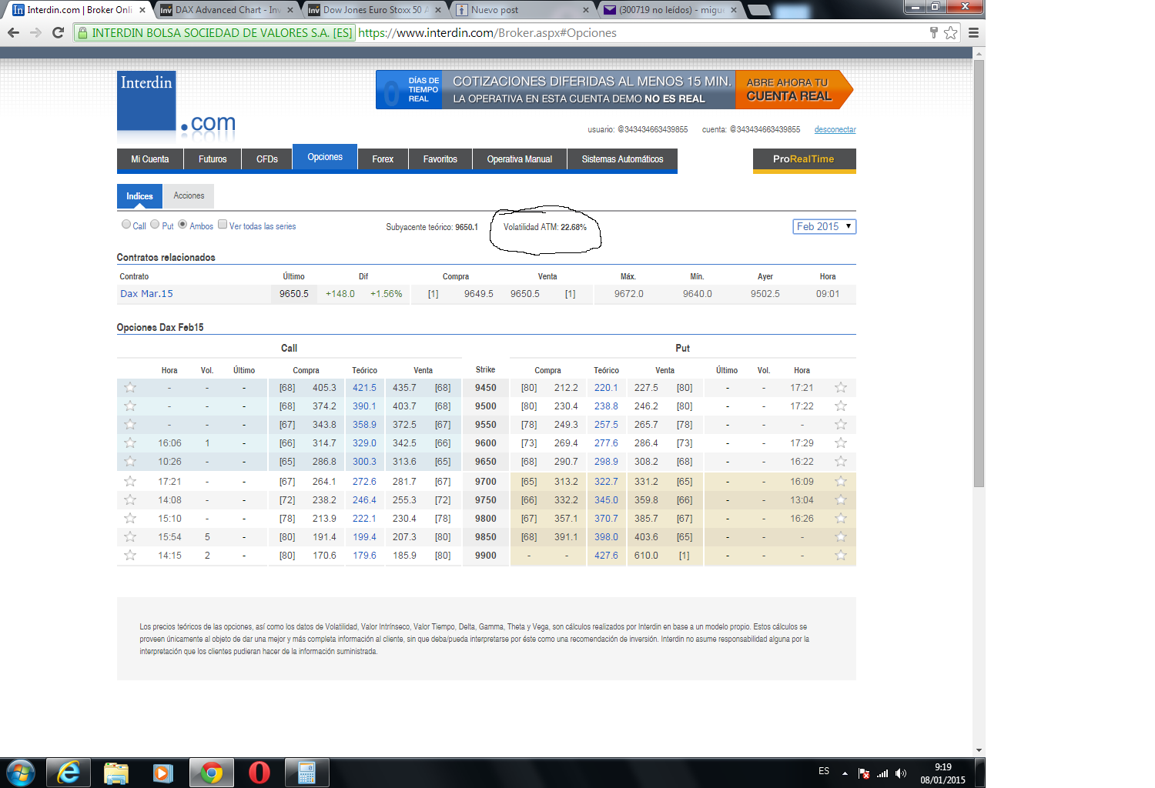Bookmark this page with the star icon
This screenshot has height=788, width=1155.
click(x=951, y=32)
